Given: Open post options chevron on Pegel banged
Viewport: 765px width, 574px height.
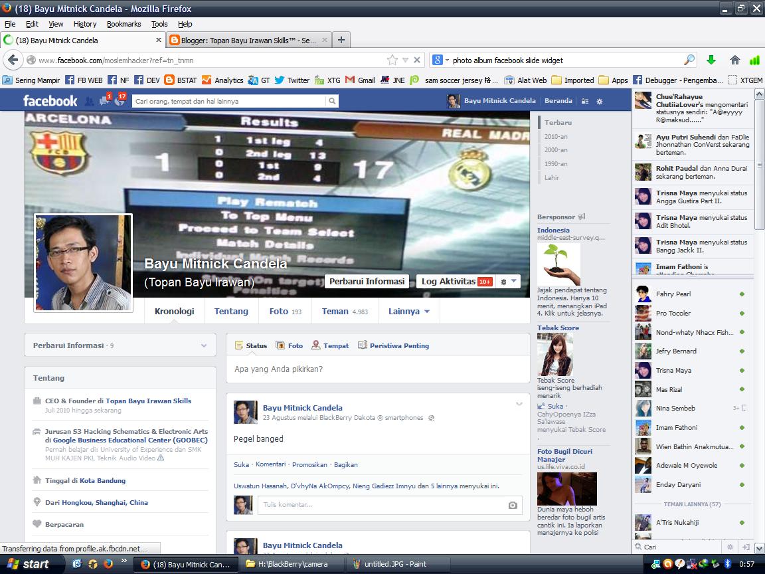Looking at the screenshot, I should click(519, 404).
